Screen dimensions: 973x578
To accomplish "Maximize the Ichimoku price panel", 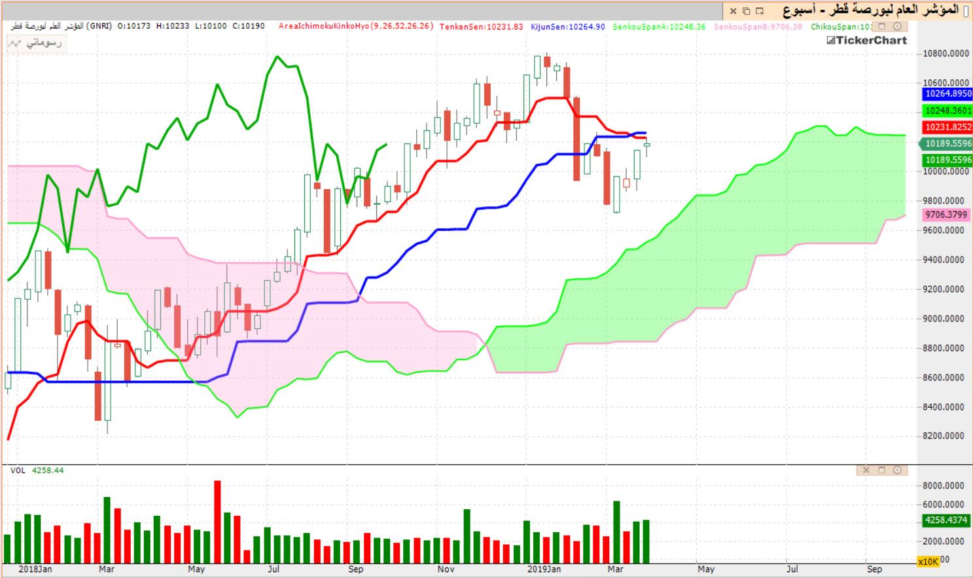I will pyautogui.click(x=882, y=26).
